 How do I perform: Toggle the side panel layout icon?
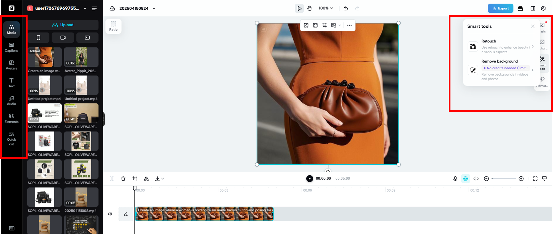click(x=533, y=8)
